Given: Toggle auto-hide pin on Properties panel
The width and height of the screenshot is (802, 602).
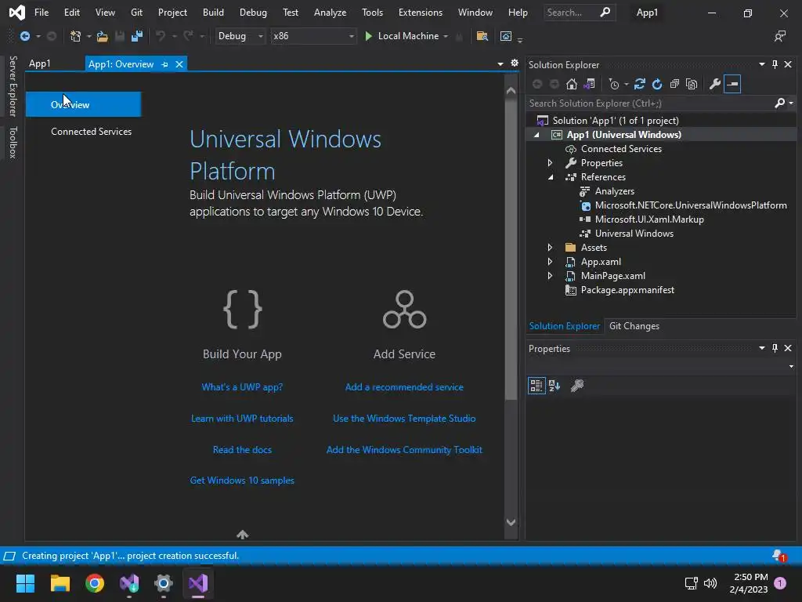Looking at the screenshot, I should coord(775,348).
